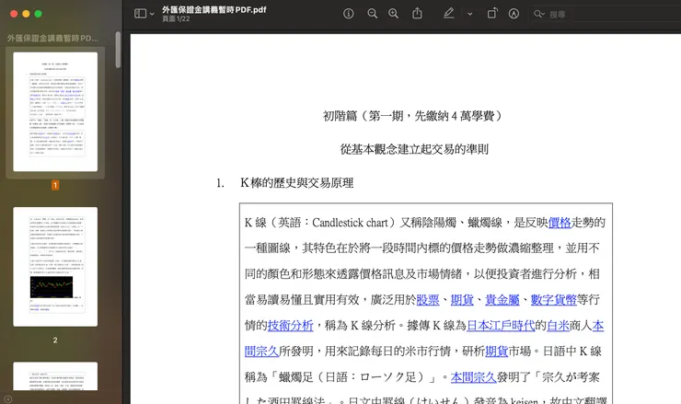Open sidebar view options chevron

pos(152,14)
